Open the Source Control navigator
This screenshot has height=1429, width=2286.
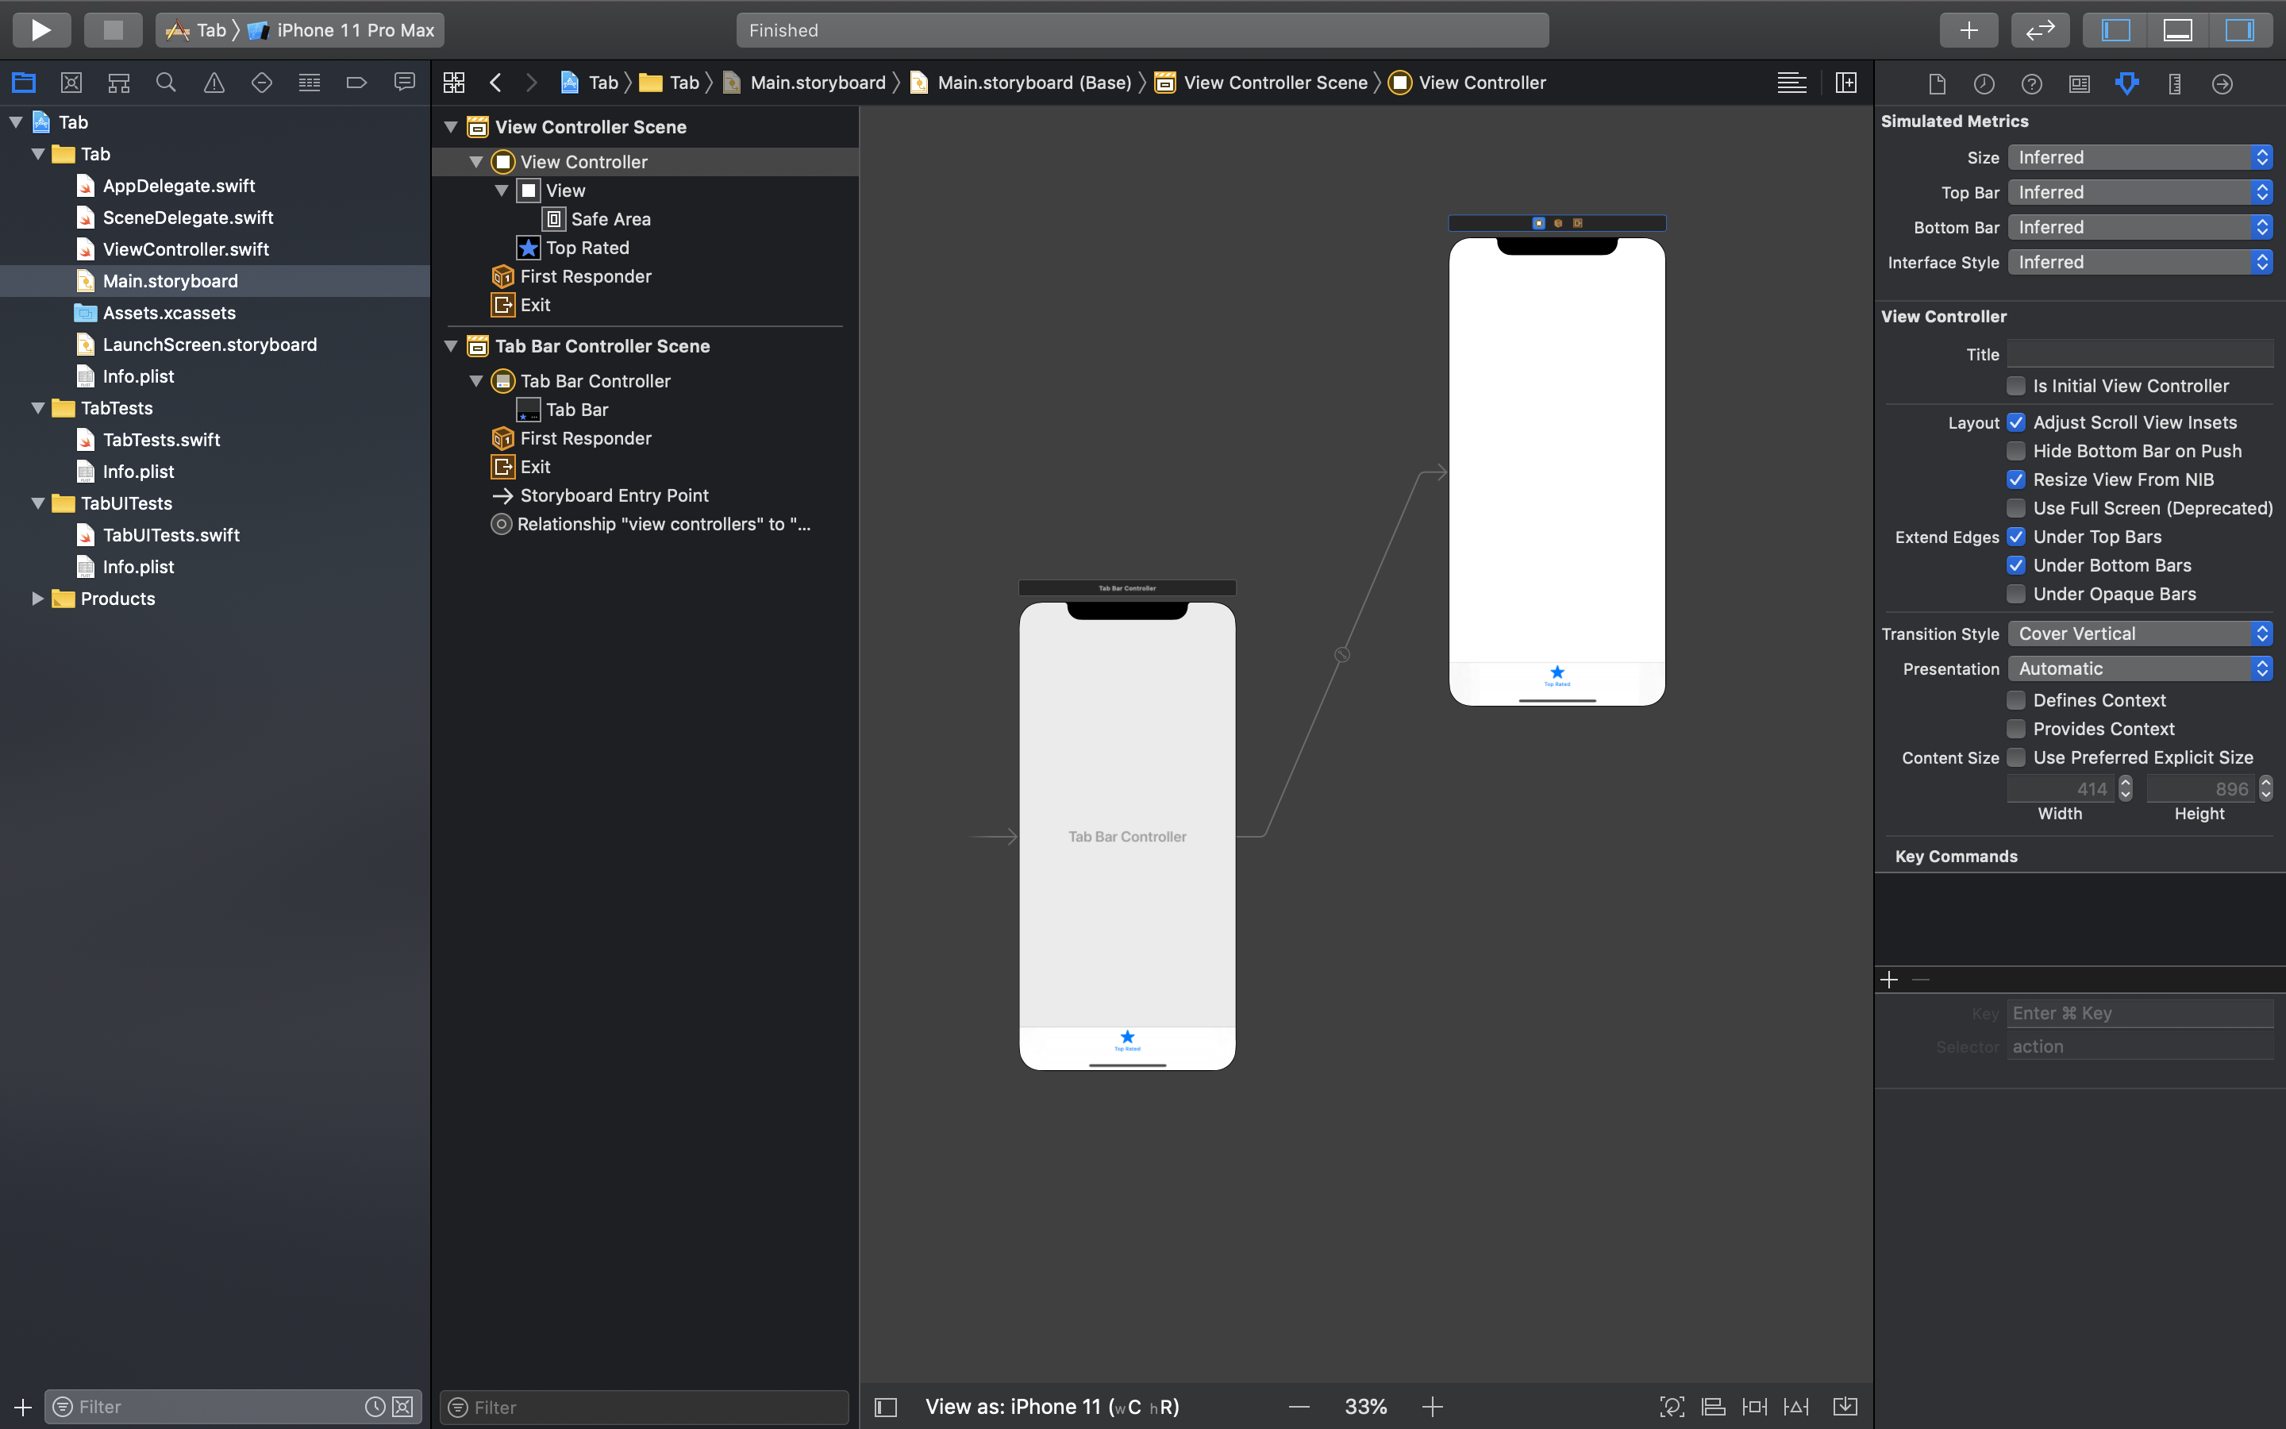(x=71, y=83)
